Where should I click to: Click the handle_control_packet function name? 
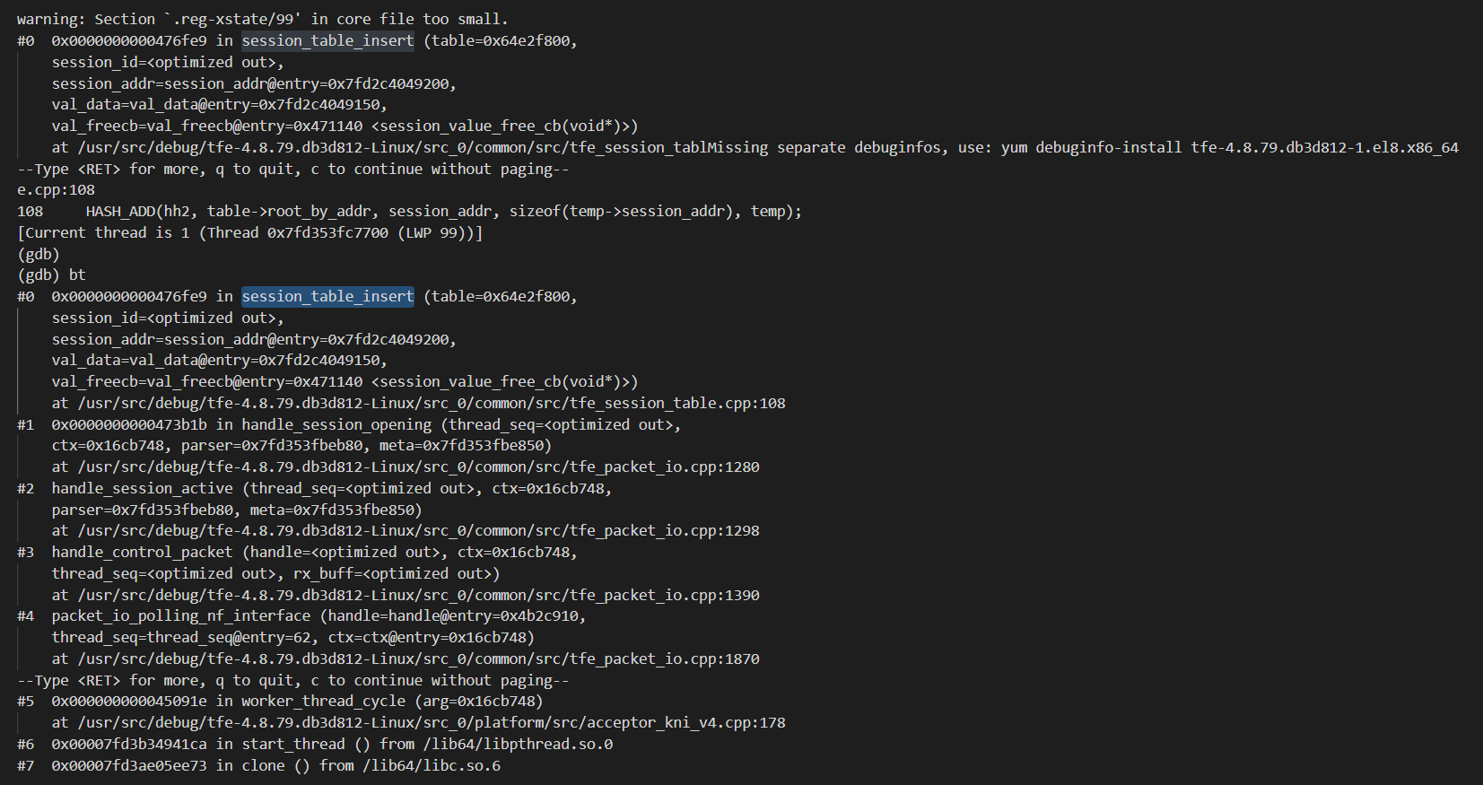(142, 553)
